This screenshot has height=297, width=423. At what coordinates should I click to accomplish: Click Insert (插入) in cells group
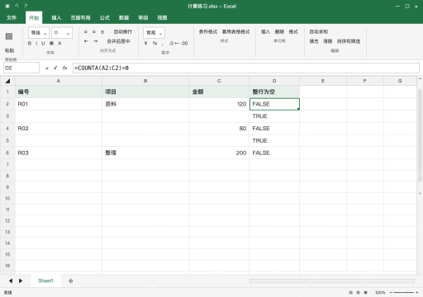[x=265, y=32]
